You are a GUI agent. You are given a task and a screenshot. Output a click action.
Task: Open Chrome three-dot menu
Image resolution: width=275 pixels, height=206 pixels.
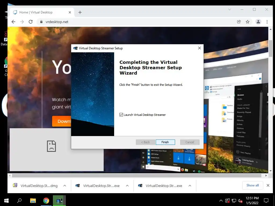[x=267, y=22]
